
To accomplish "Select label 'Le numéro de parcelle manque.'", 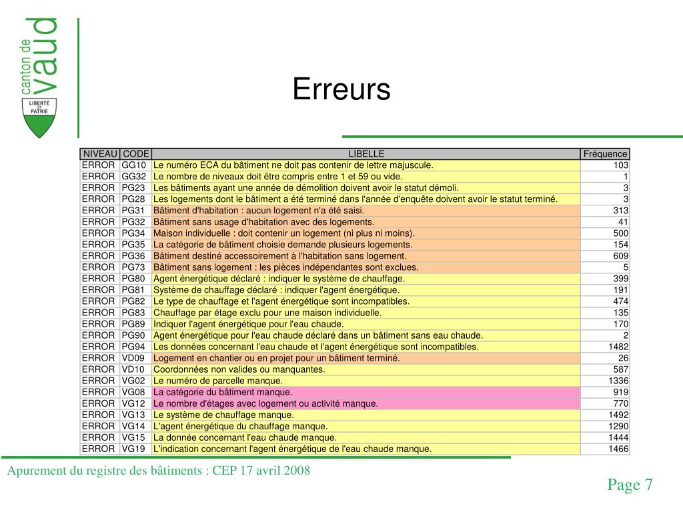I will (218, 381).
